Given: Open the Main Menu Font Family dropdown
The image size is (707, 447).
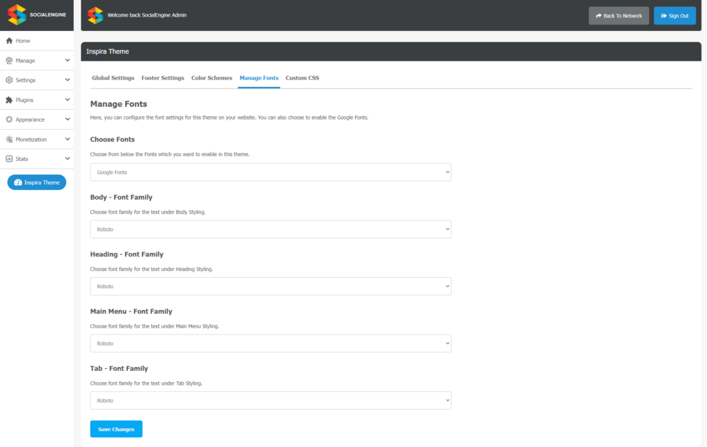Looking at the screenshot, I should coord(271,343).
